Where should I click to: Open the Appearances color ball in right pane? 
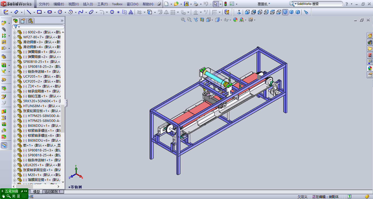click(x=370, y=68)
